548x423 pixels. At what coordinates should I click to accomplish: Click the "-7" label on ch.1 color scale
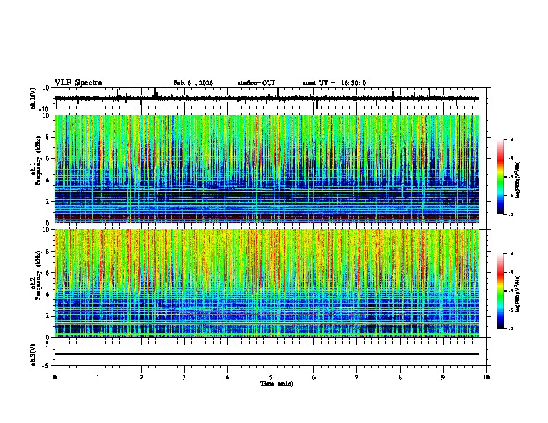click(x=510, y=215)
